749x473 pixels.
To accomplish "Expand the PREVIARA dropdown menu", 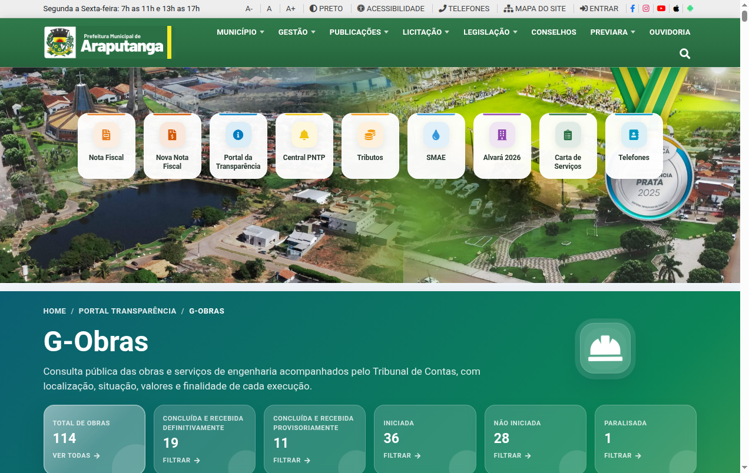I will 613,32.
